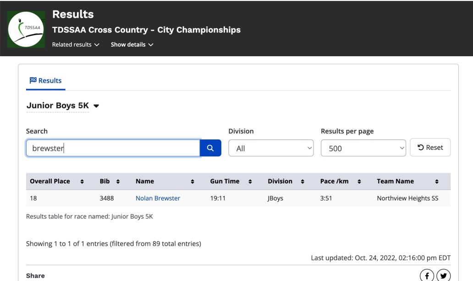The image size is (473, 281).
Task: Sort by Name column arrows
Action: pyautogui.click(x=192, y=181)
